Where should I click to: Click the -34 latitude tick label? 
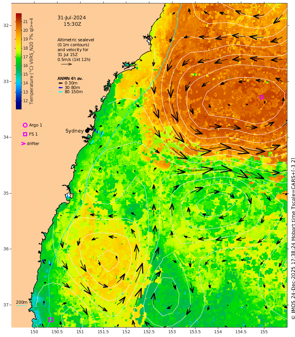(x=6, y=137)
